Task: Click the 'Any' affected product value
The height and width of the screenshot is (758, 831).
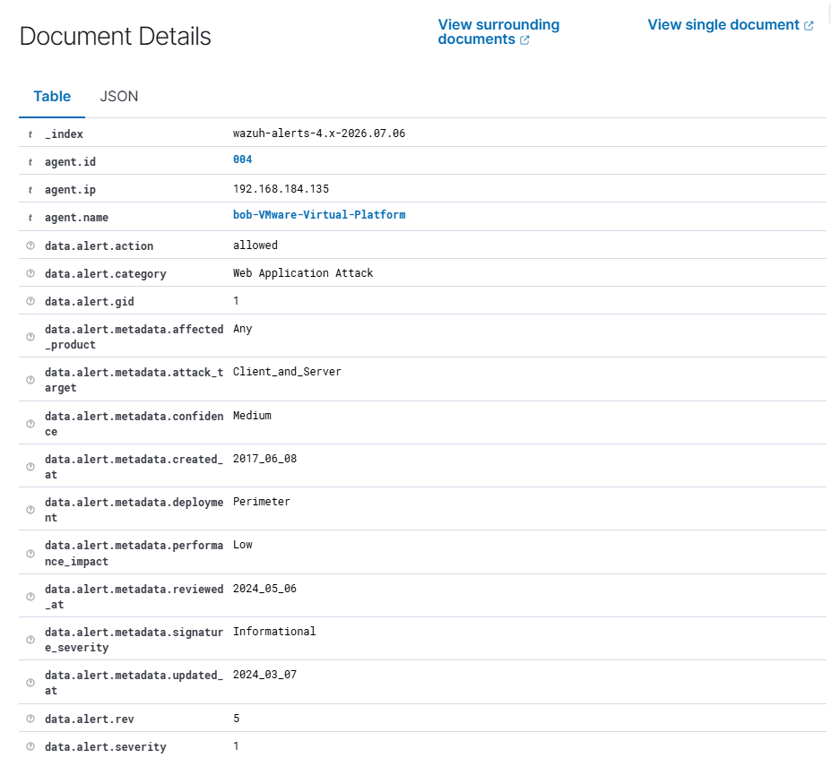Action: [243, 329]
